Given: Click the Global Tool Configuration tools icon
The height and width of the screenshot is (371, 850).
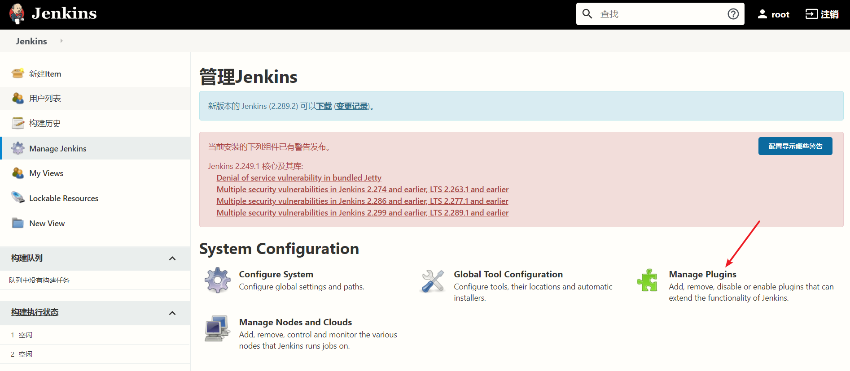Looking at the screenshot, I should click(x=433, y=281).
